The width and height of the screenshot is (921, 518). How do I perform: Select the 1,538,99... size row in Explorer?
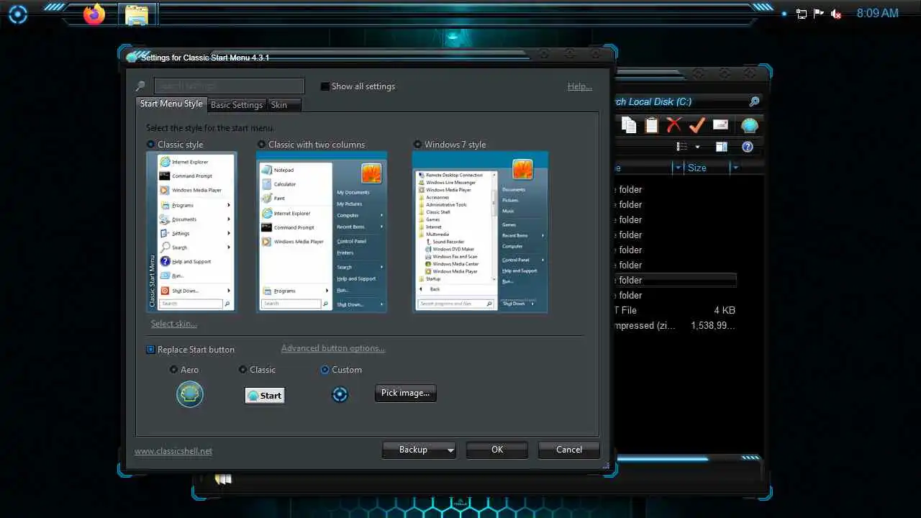pos(674,325)
